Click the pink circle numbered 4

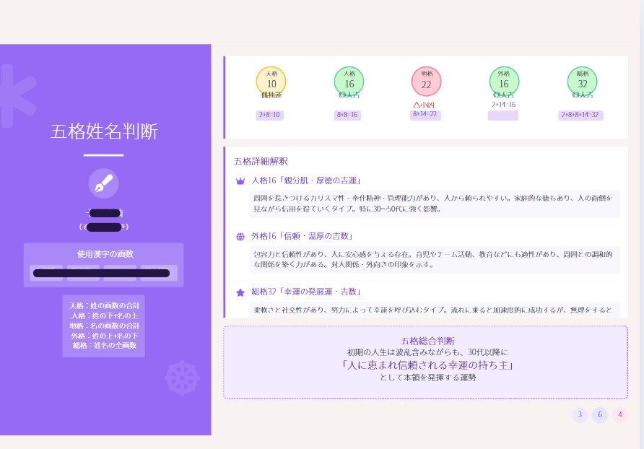tap(619, 415)
